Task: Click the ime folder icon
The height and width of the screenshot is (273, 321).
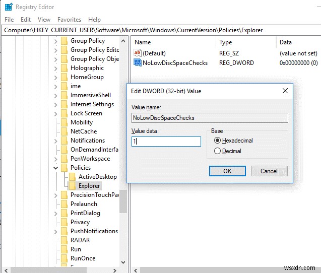Action: click(x=65, y=86)
